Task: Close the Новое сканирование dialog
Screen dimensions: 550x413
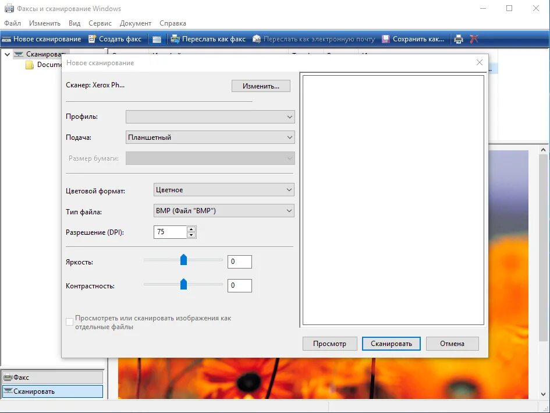Action: pos(480,62)
